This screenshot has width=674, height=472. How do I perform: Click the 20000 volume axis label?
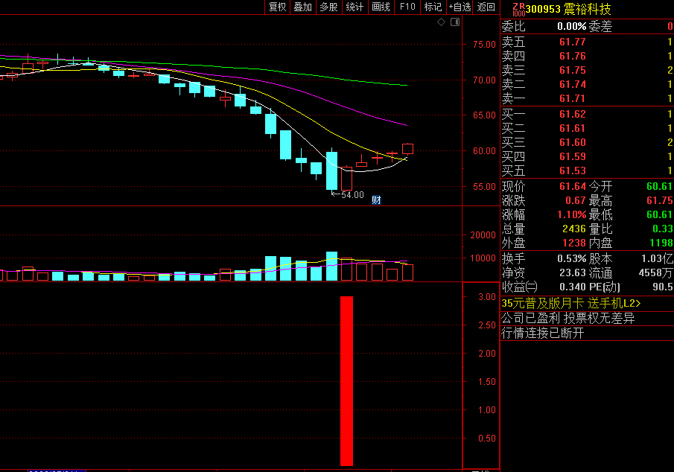(483, 235)
